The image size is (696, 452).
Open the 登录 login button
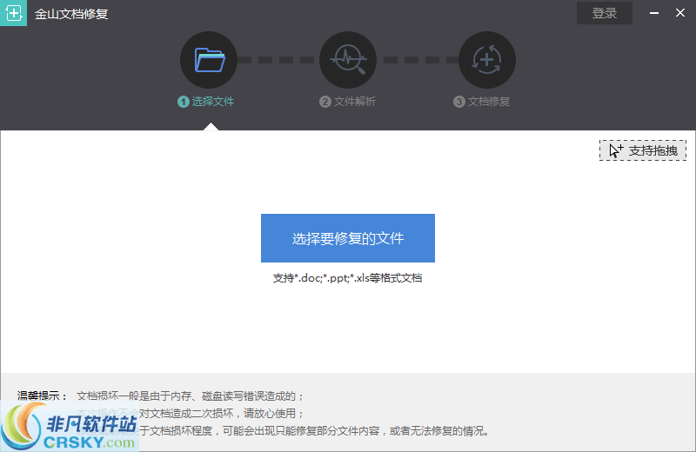tap(604, 13)
